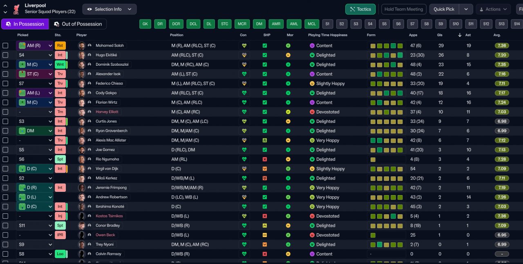Click Virgil van Dijk's player portrait

[x=82, y=169]
